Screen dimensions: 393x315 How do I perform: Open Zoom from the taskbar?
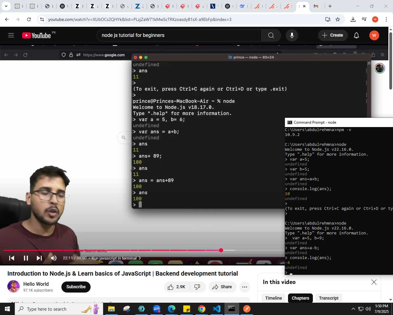click(157, 309)
